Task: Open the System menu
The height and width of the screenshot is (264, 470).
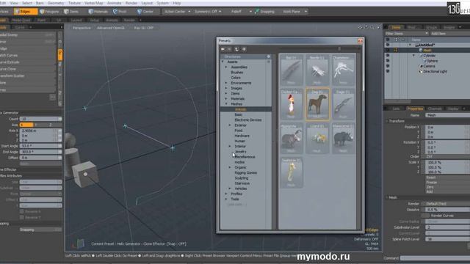Action: pos(163,3)
